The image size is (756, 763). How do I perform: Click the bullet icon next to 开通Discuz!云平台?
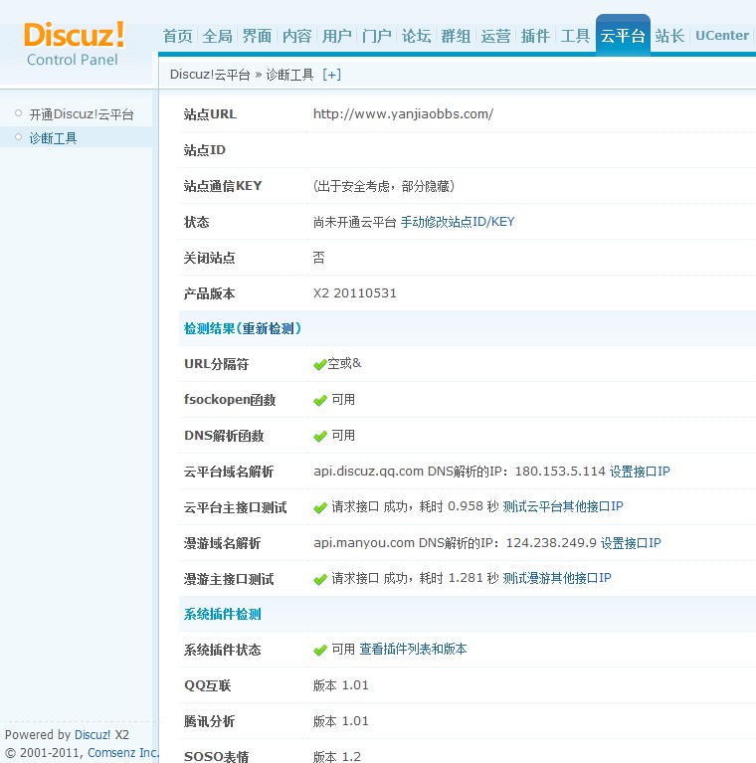pyautogui.click(x=19, y=112)
